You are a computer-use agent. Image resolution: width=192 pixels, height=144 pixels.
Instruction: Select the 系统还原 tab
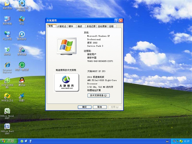tap(91, 26)
